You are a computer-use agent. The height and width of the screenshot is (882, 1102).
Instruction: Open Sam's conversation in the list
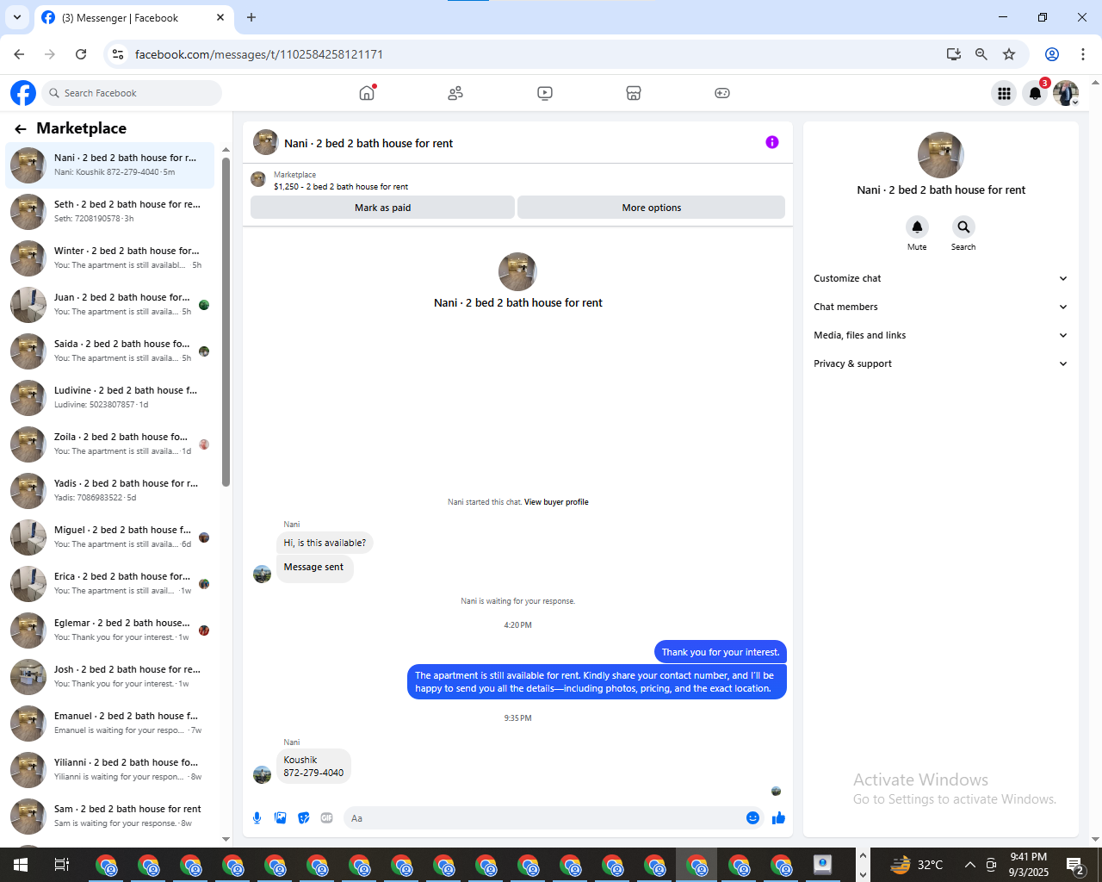(110, 816)
